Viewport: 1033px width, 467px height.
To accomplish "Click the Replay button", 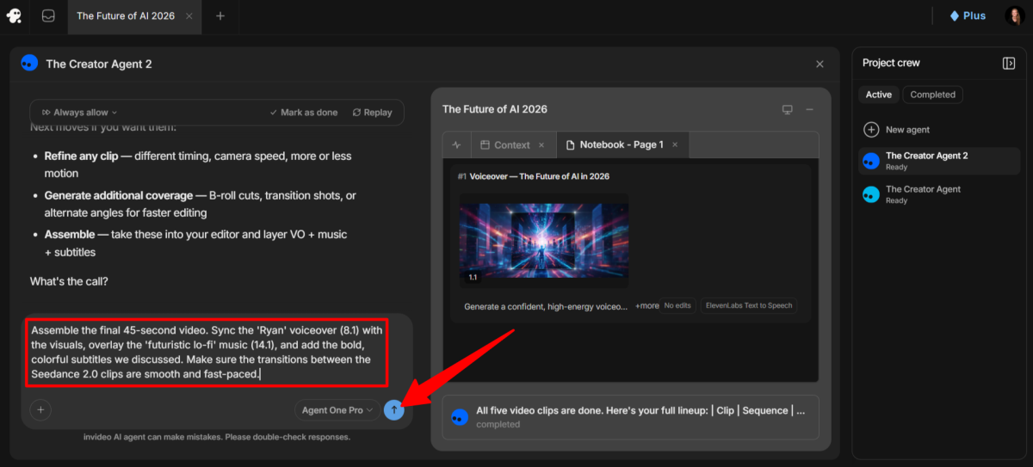I will pos(372,112).
